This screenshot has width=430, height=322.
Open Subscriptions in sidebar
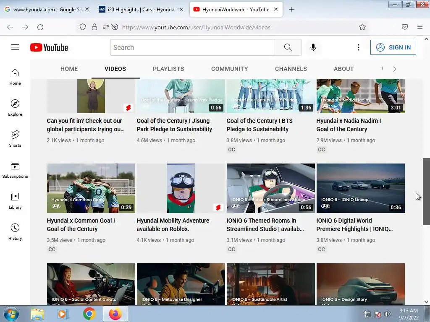pos(15,170)
